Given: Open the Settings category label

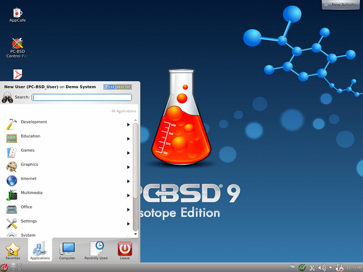Looking at the screenshot, I should pyautogui.click(x=29, y=221).
